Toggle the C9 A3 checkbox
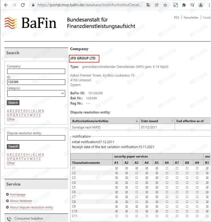This screenshot has width=211, height=222. 137,206
